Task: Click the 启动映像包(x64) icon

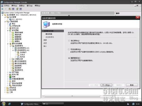Action: click(16, 48)
